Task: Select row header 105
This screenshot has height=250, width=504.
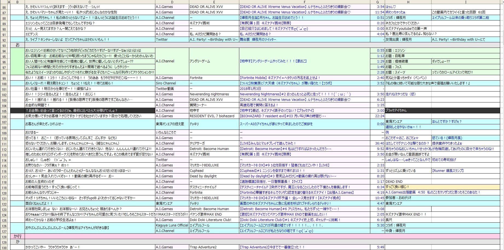Action: (x=4, y=111)
